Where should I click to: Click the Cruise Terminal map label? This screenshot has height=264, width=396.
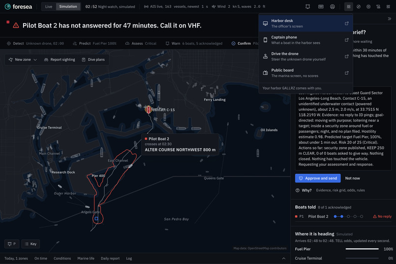pyautogui.click(x=49, y=128)
